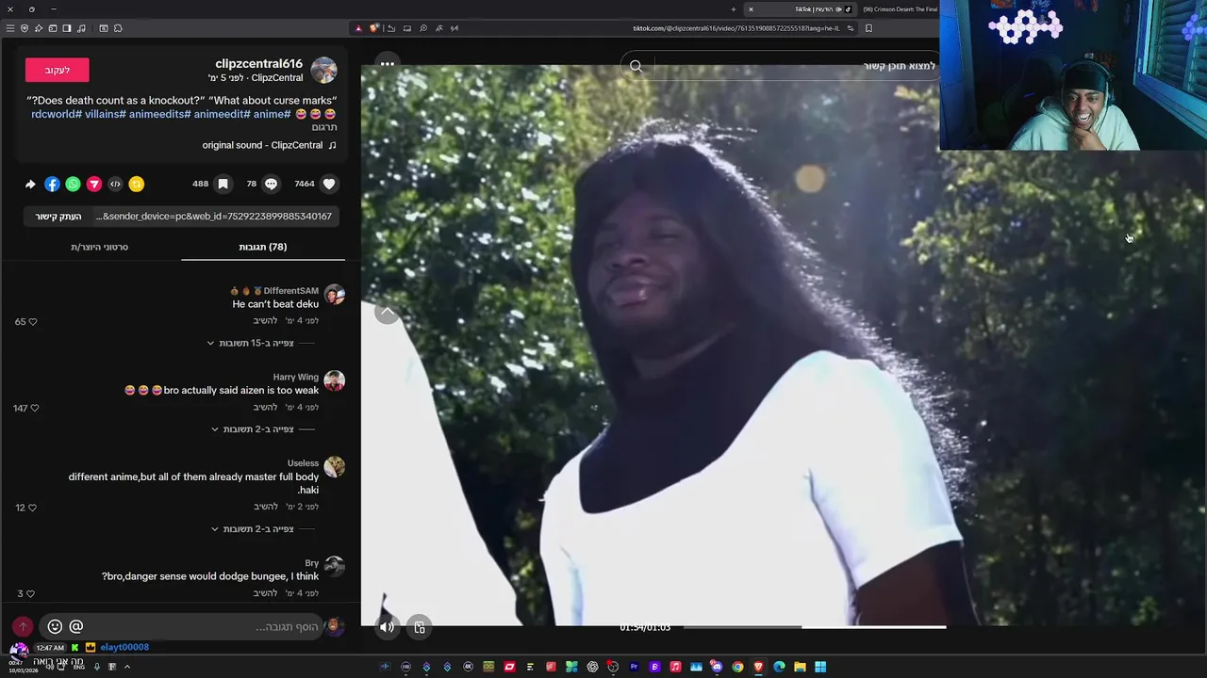Open the browser hamburger menu
Image resolution: width=1207 pixels, height=678 pixels.
(10, 28)
